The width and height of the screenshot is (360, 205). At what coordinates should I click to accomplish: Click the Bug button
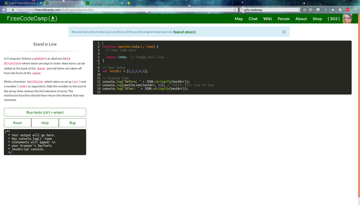[72, 123]
